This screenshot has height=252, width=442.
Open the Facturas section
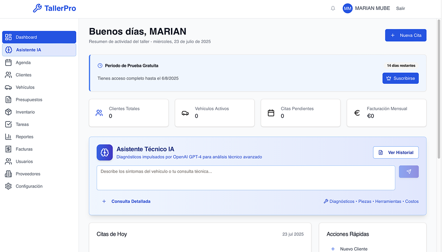[x=24, y=149]
